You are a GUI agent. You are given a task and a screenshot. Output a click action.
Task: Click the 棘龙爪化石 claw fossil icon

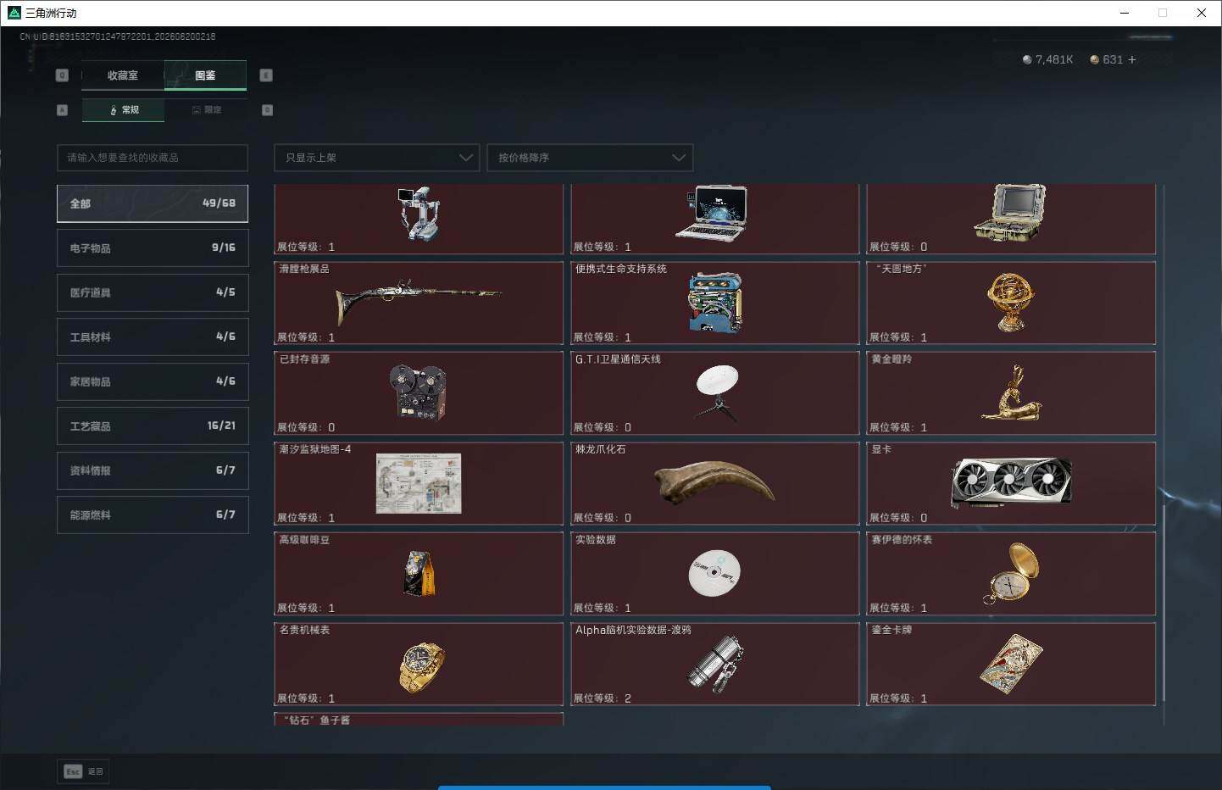(714, 481)
